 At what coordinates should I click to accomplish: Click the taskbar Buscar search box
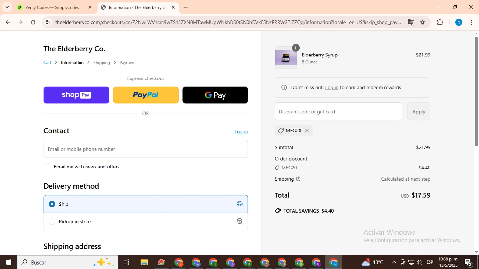[67, 262]
